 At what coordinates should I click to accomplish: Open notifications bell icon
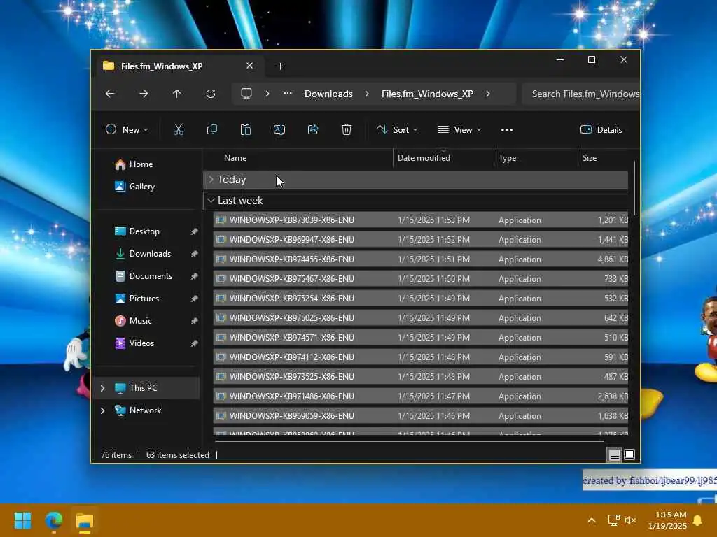click(698, 520)
